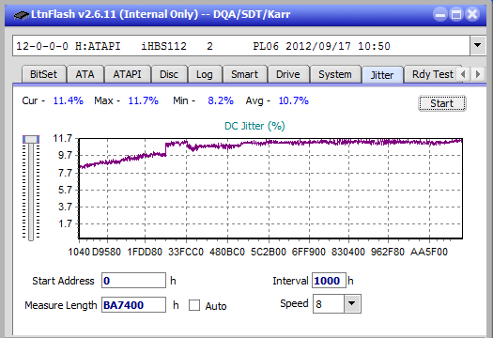Click the Max value 11.7%
The image size is (493, 338).
[x=143, y=100]
